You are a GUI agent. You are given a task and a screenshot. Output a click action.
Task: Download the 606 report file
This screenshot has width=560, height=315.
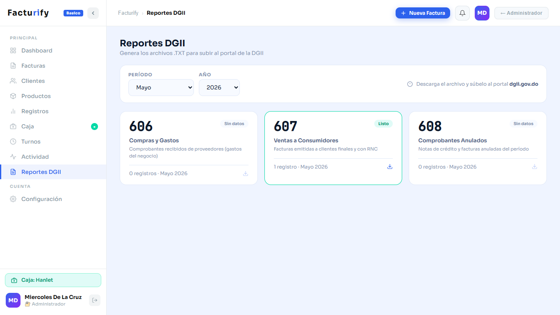(246, 173)
